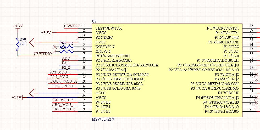Screen dimensions: 260x130
Task: Click the P1.5/TA0/TMS pin name
Action: pyautogui.click(x=227, y=37)
